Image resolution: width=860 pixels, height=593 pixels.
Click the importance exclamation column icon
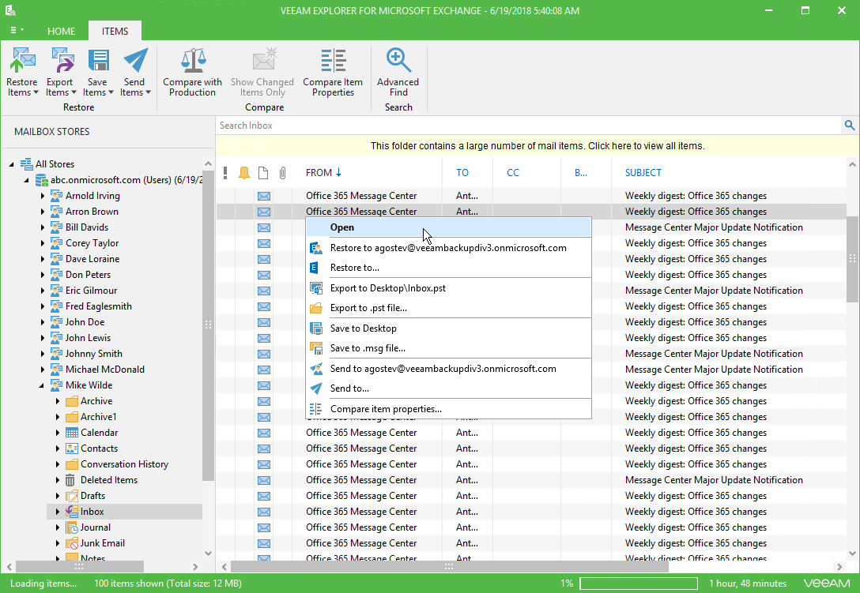[x=225, y=173]
